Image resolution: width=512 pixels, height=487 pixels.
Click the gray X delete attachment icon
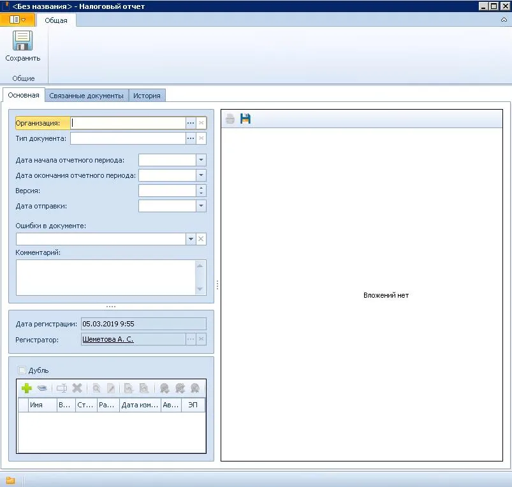77,388
